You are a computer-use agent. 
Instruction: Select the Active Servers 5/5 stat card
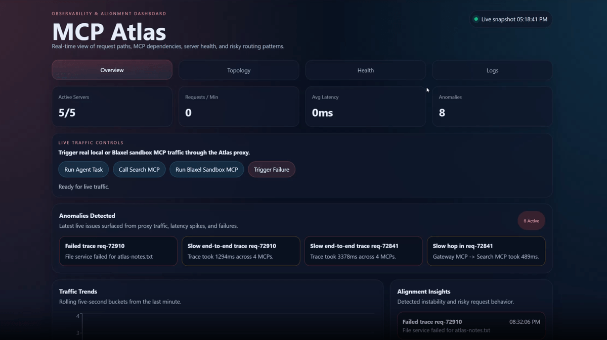pyautogui.click(x=112, y=106)
